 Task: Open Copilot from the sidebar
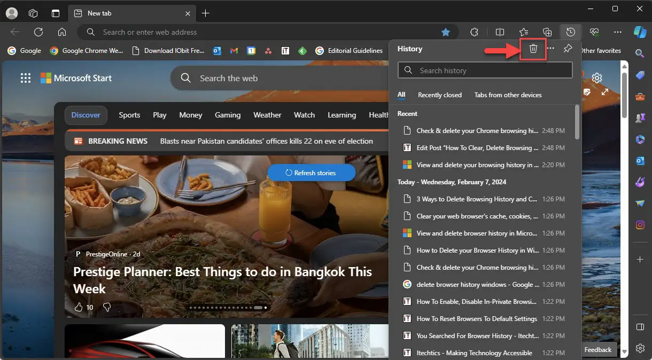pos(640,32)
